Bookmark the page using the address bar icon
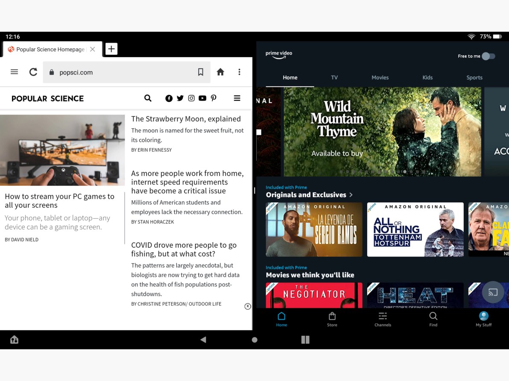This screenshot has width=509, height=381. click(x=201, y=72)
